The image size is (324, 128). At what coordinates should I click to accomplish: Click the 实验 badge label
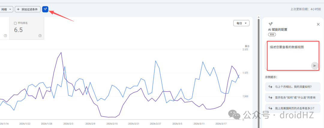[272, 35]
